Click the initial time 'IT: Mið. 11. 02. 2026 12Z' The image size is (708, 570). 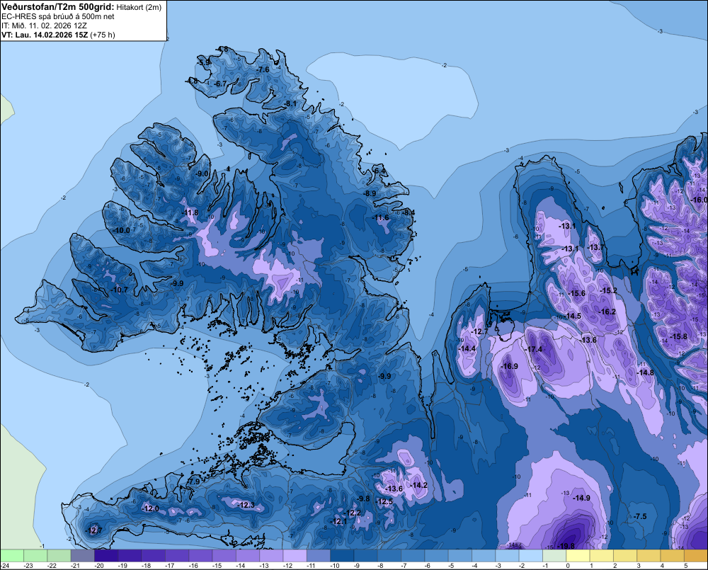(x=44, y=25)
